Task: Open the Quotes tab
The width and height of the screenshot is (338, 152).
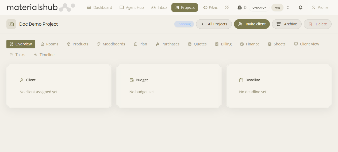Action: (x=197, y=44)
